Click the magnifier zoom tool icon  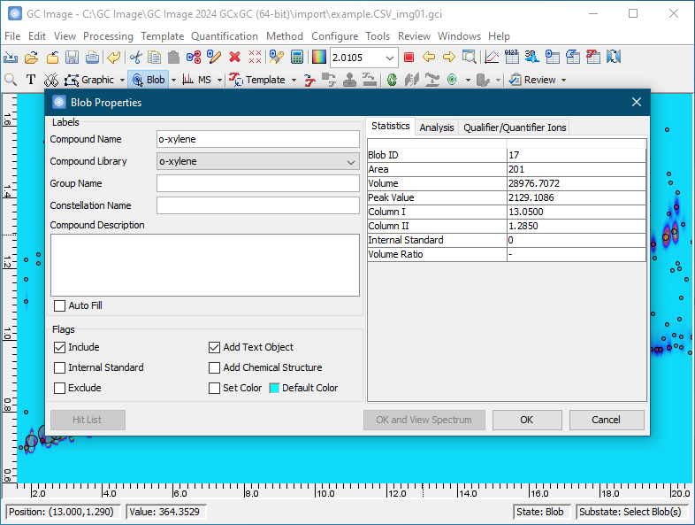[11, 80]
